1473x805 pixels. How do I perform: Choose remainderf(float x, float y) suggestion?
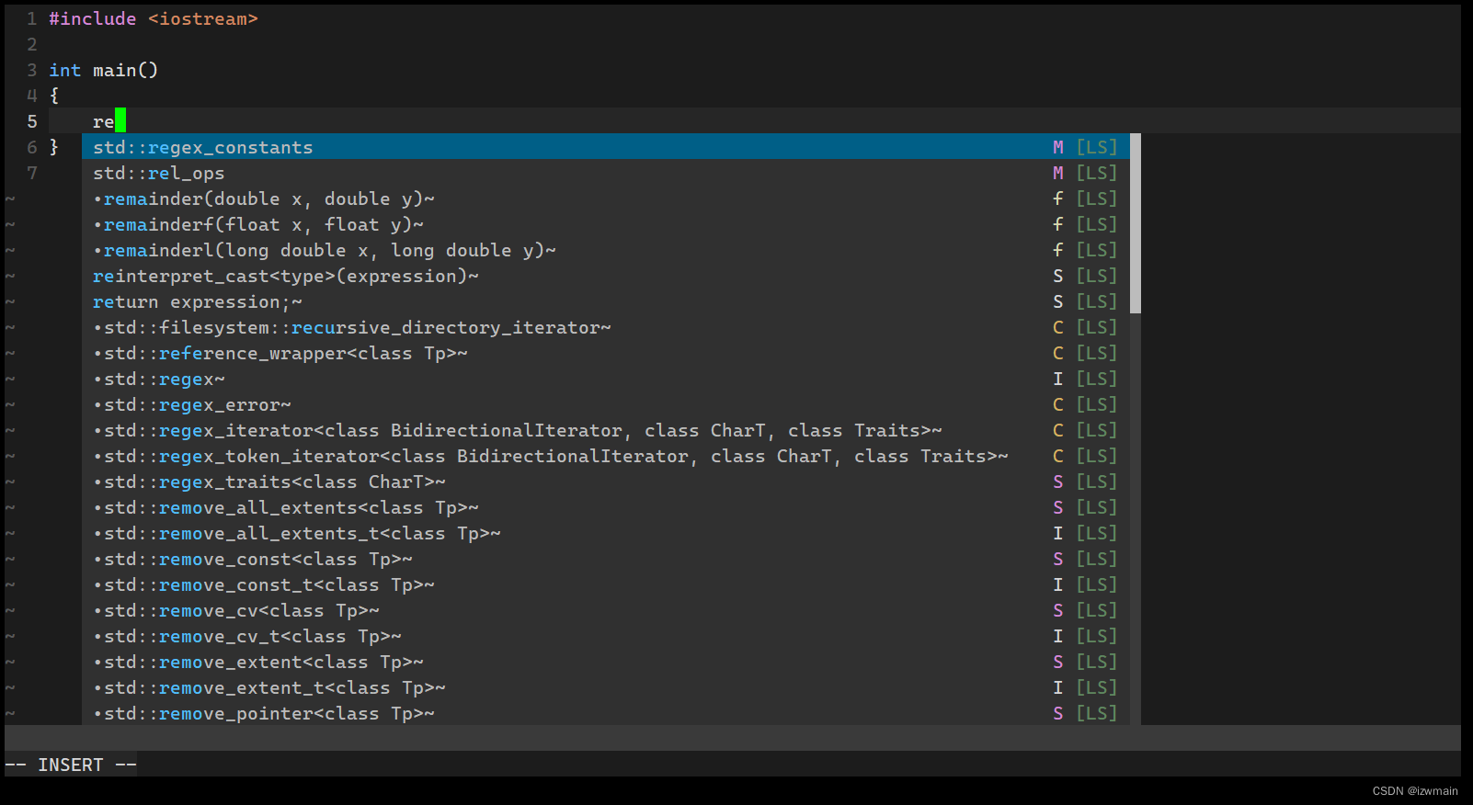point(606,224)
